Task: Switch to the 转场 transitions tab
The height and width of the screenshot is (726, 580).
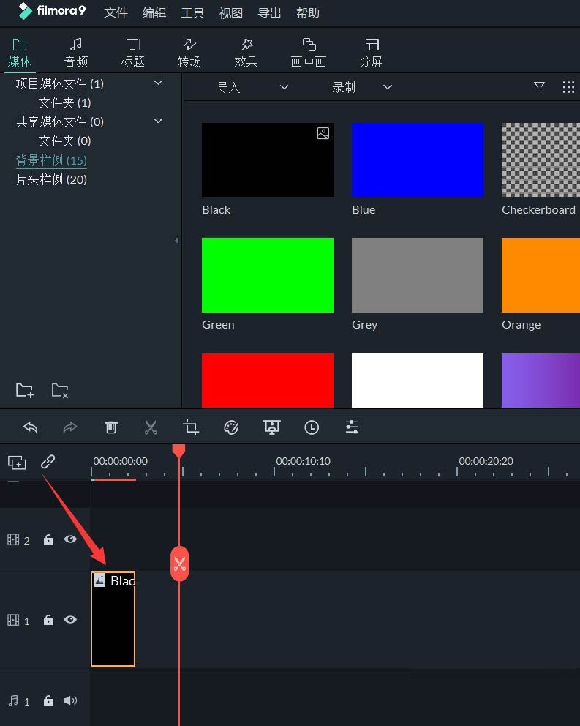Action: (x=189, y=52)
